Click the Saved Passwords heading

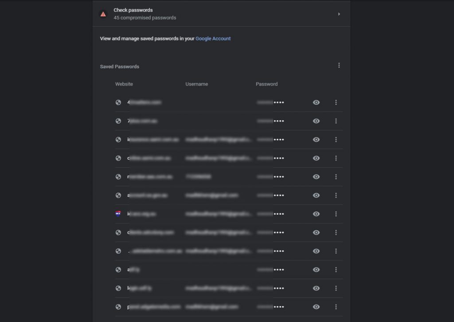pos(120,67)
